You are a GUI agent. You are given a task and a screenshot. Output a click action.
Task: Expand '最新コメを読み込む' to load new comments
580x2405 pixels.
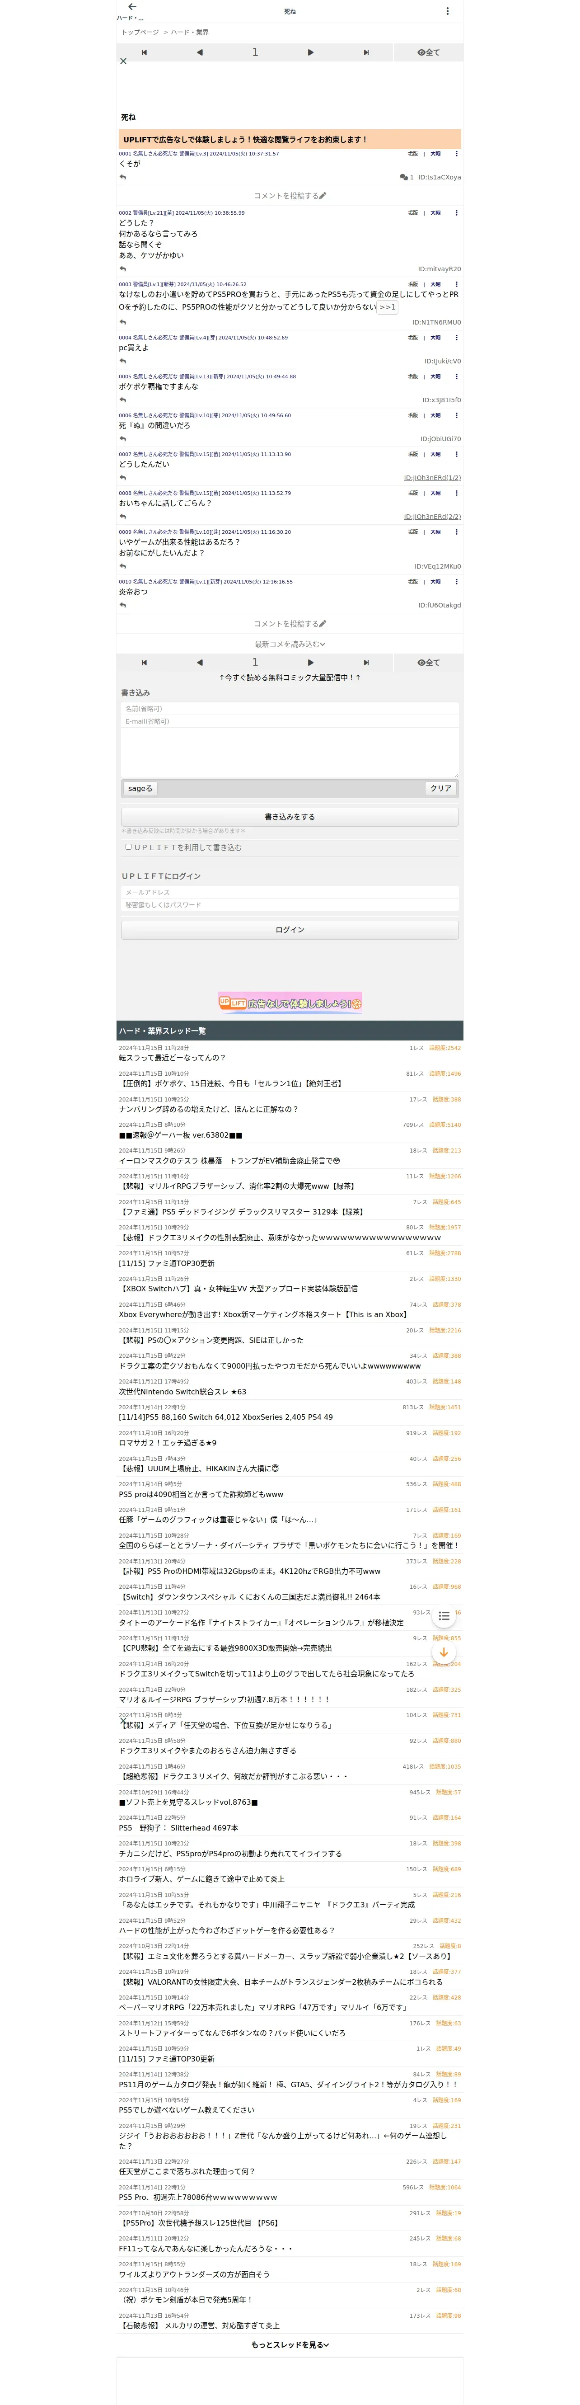(290, 644)
